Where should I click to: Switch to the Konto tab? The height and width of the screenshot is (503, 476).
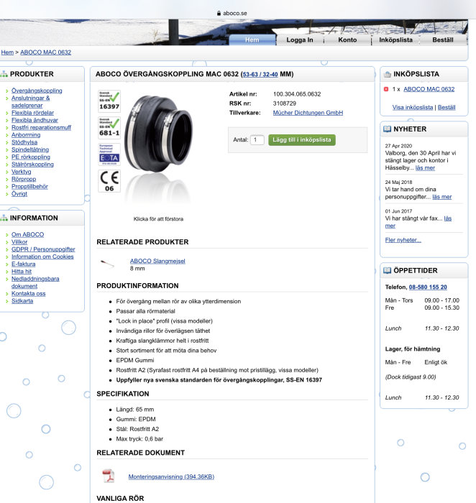click(x=347, y=40)
